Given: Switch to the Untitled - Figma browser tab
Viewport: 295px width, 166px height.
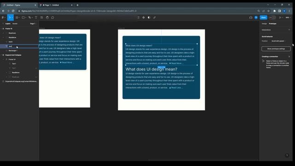Looking at the screenshot, I should 19,5.
